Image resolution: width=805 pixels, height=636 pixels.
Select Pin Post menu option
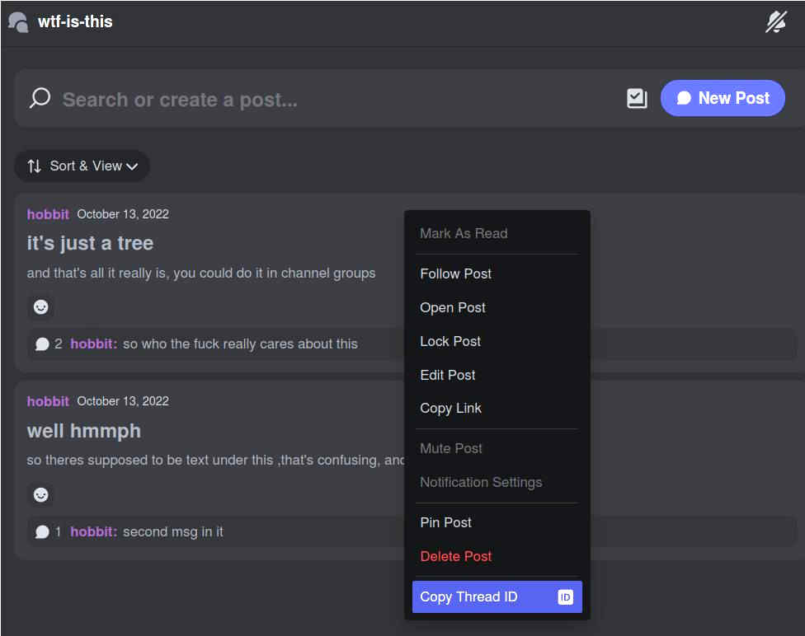445,522
